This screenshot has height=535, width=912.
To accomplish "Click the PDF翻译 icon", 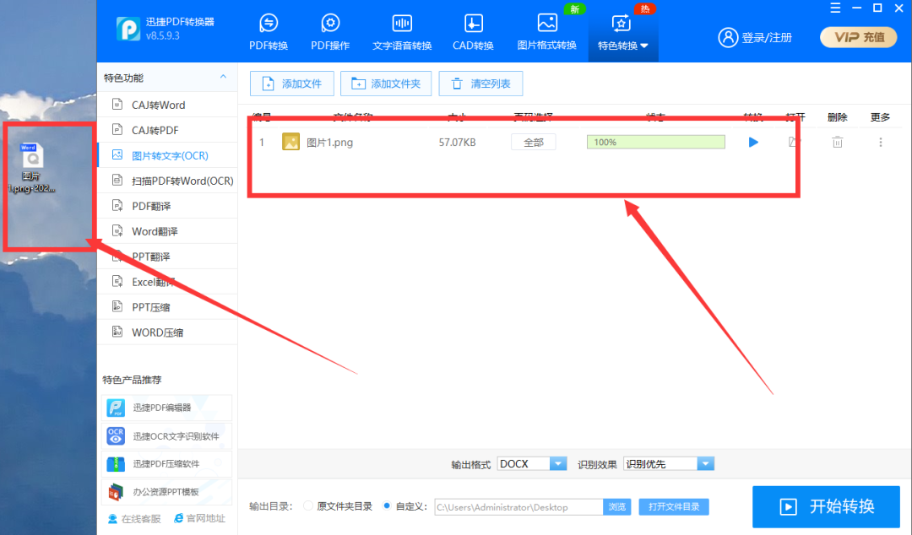I will tap(117, 205).
